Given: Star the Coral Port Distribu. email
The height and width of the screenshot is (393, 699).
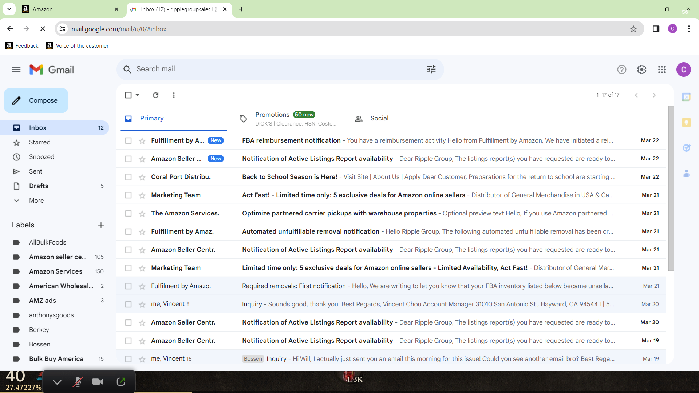Looking at the screenshot, I should coord(142,177).
